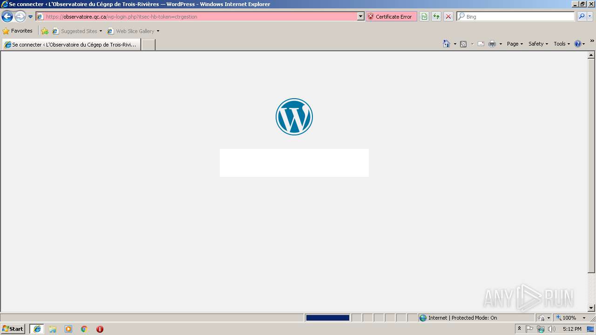Open the Certificate Error security report
The height and width of the screenshot is (335, 596).
[391, 16]
